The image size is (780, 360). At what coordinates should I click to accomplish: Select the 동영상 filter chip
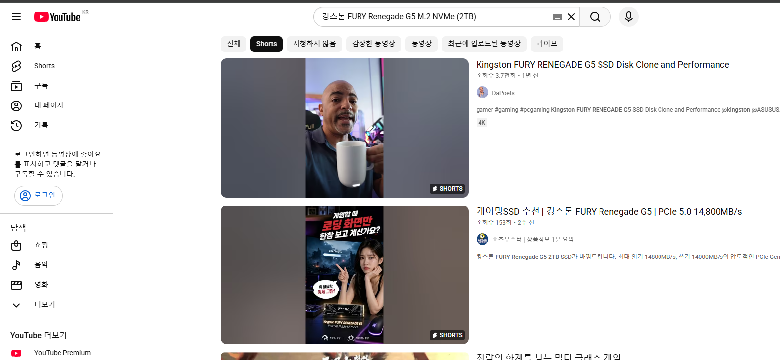pyautogui.click(x=421, y=44)
